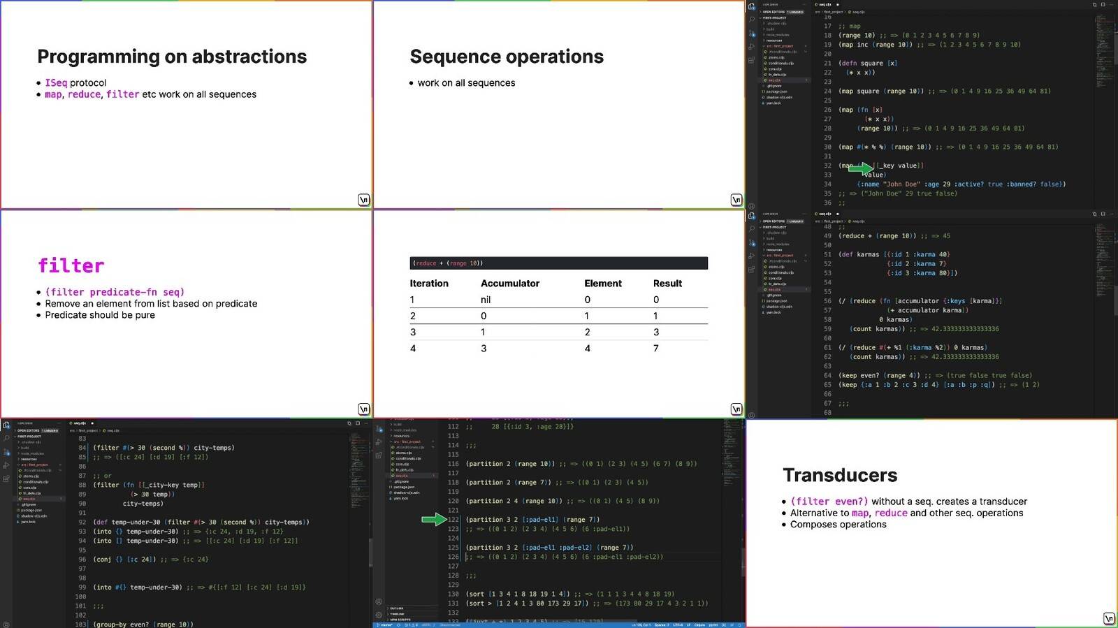This screenshot has height=628, width=1118.
Task: Open Run and Debug in karmas code editor
Action: coord(752,256)
